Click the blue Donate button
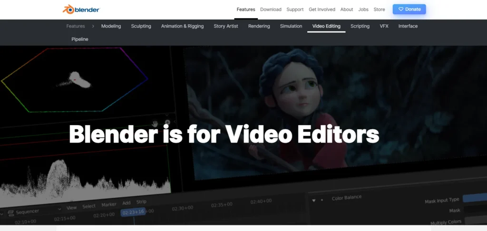The height and width of the screenshot is (231, 487). (x=409, y=10)
